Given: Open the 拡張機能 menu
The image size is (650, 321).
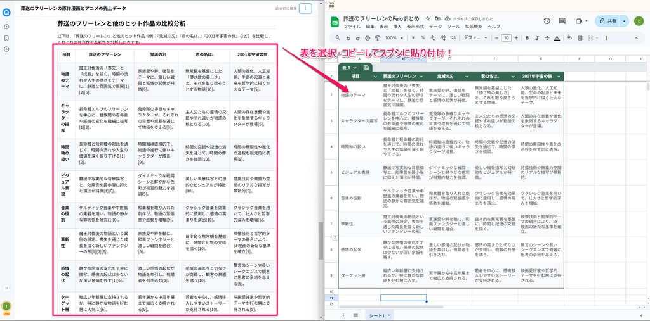Looking at the screenshot, I should (474, 27).
